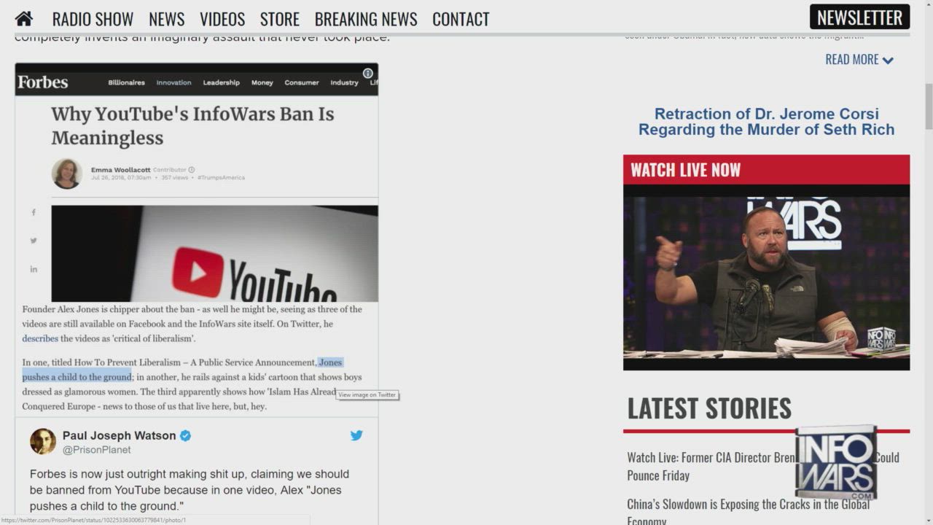Click Paul Joseph Watson's profile avatar
The image size is (933, 525).
[43, 442]
